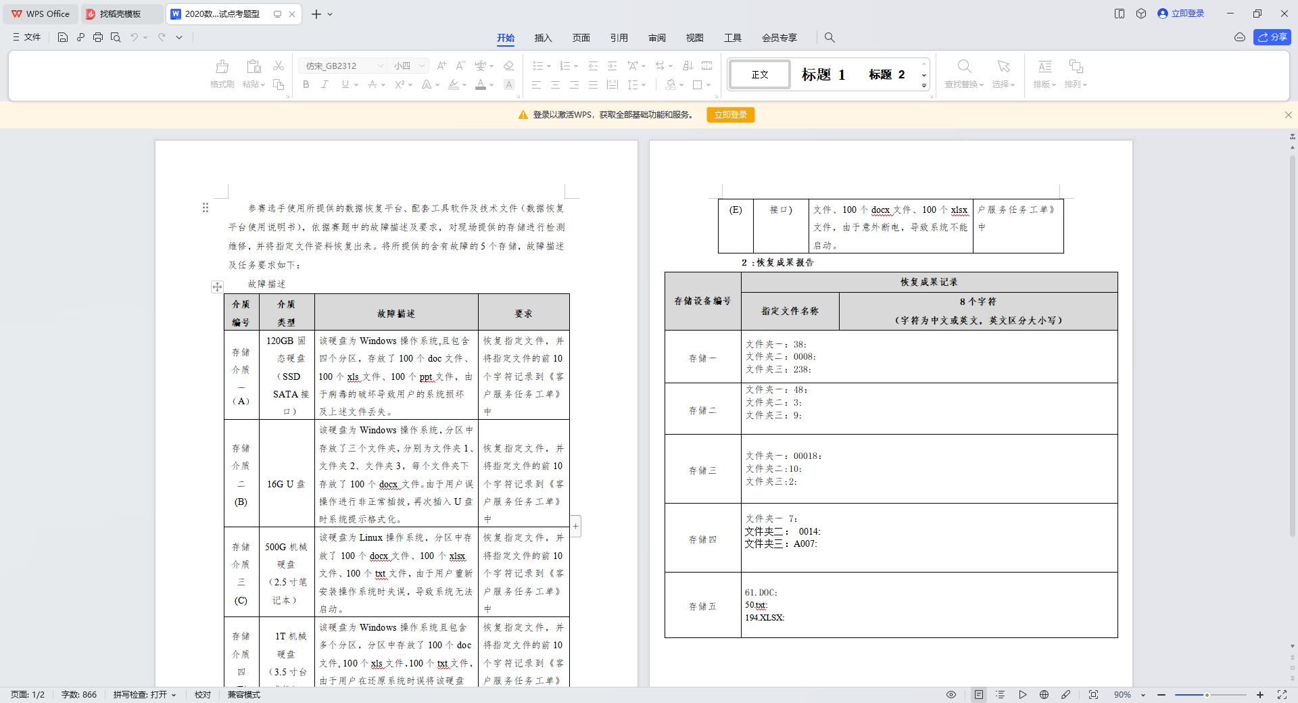Viewport: 1298px width, 703px height.
Task: Click the print icon in quick toolbar
Action: [98, 37]
